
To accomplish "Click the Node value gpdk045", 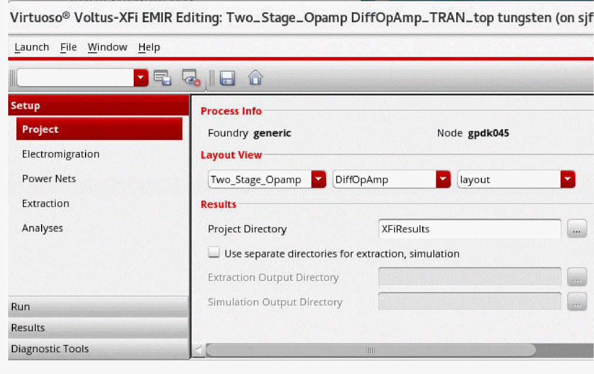I will [x=488, y=133].
